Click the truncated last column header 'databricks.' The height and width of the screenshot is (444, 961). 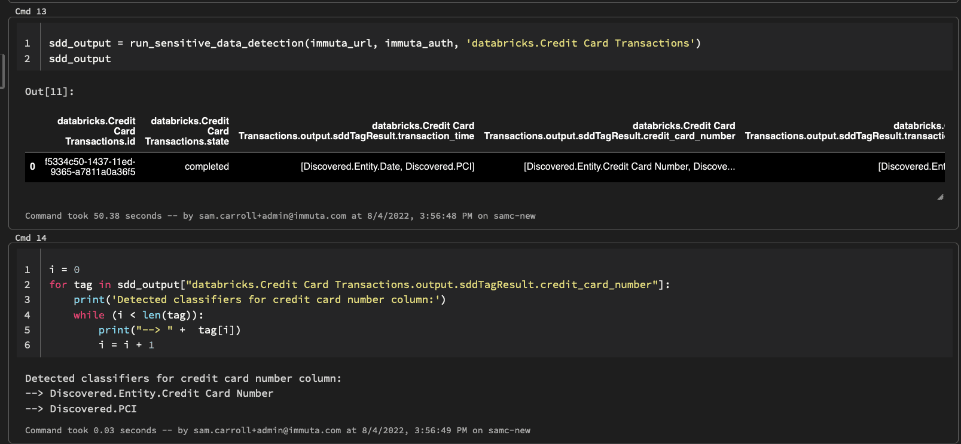[x=844, y=131]
